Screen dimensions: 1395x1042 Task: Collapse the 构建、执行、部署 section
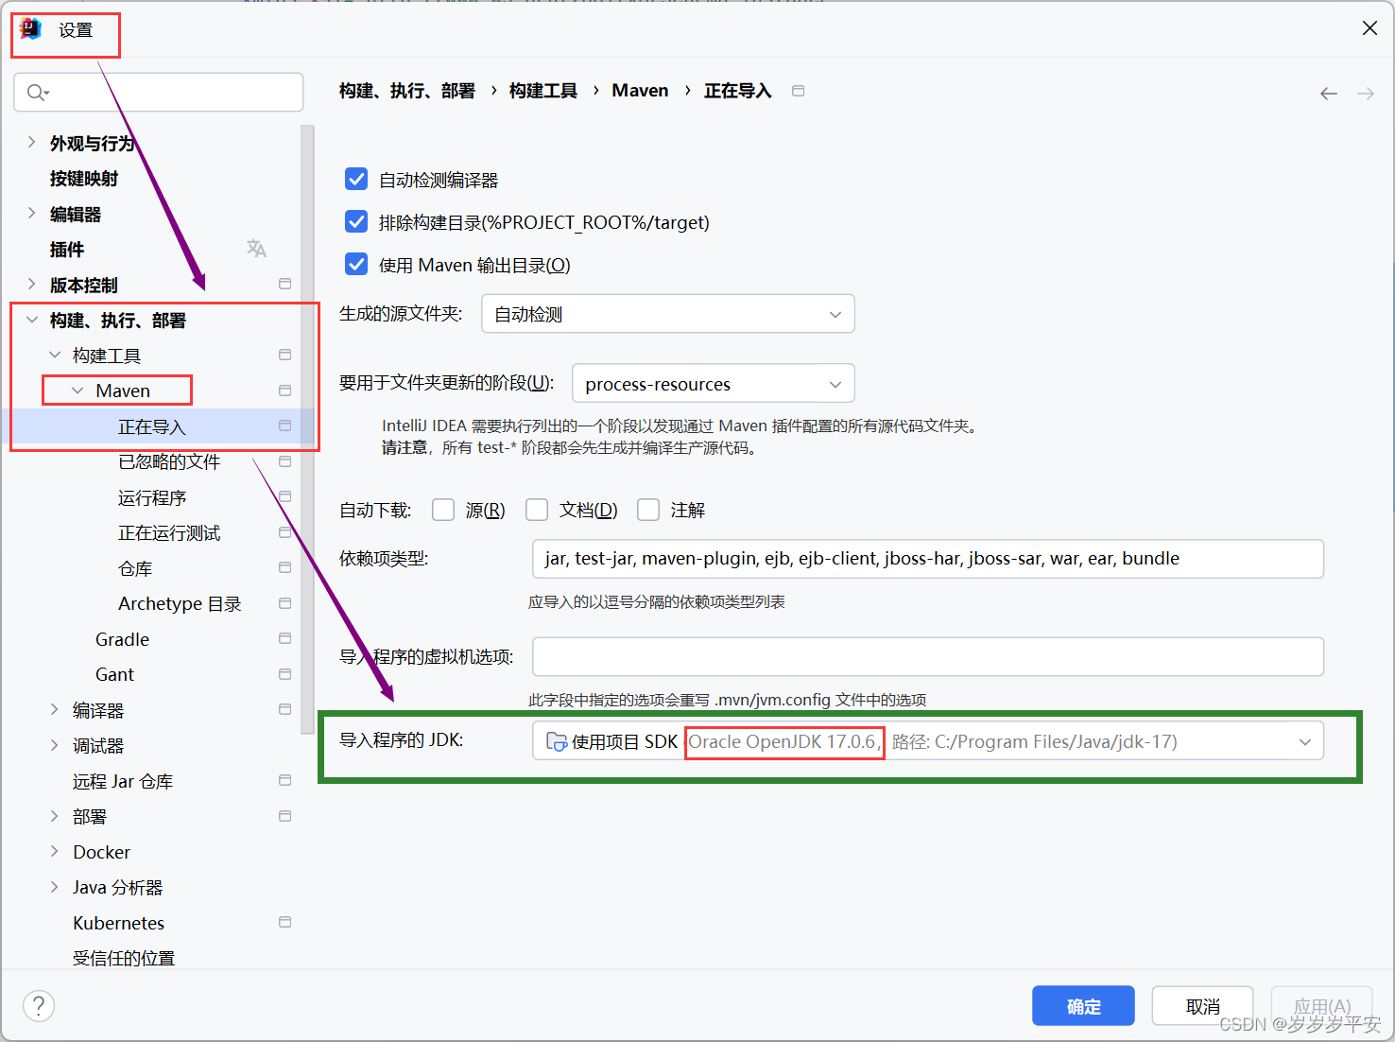click(31, 320)
